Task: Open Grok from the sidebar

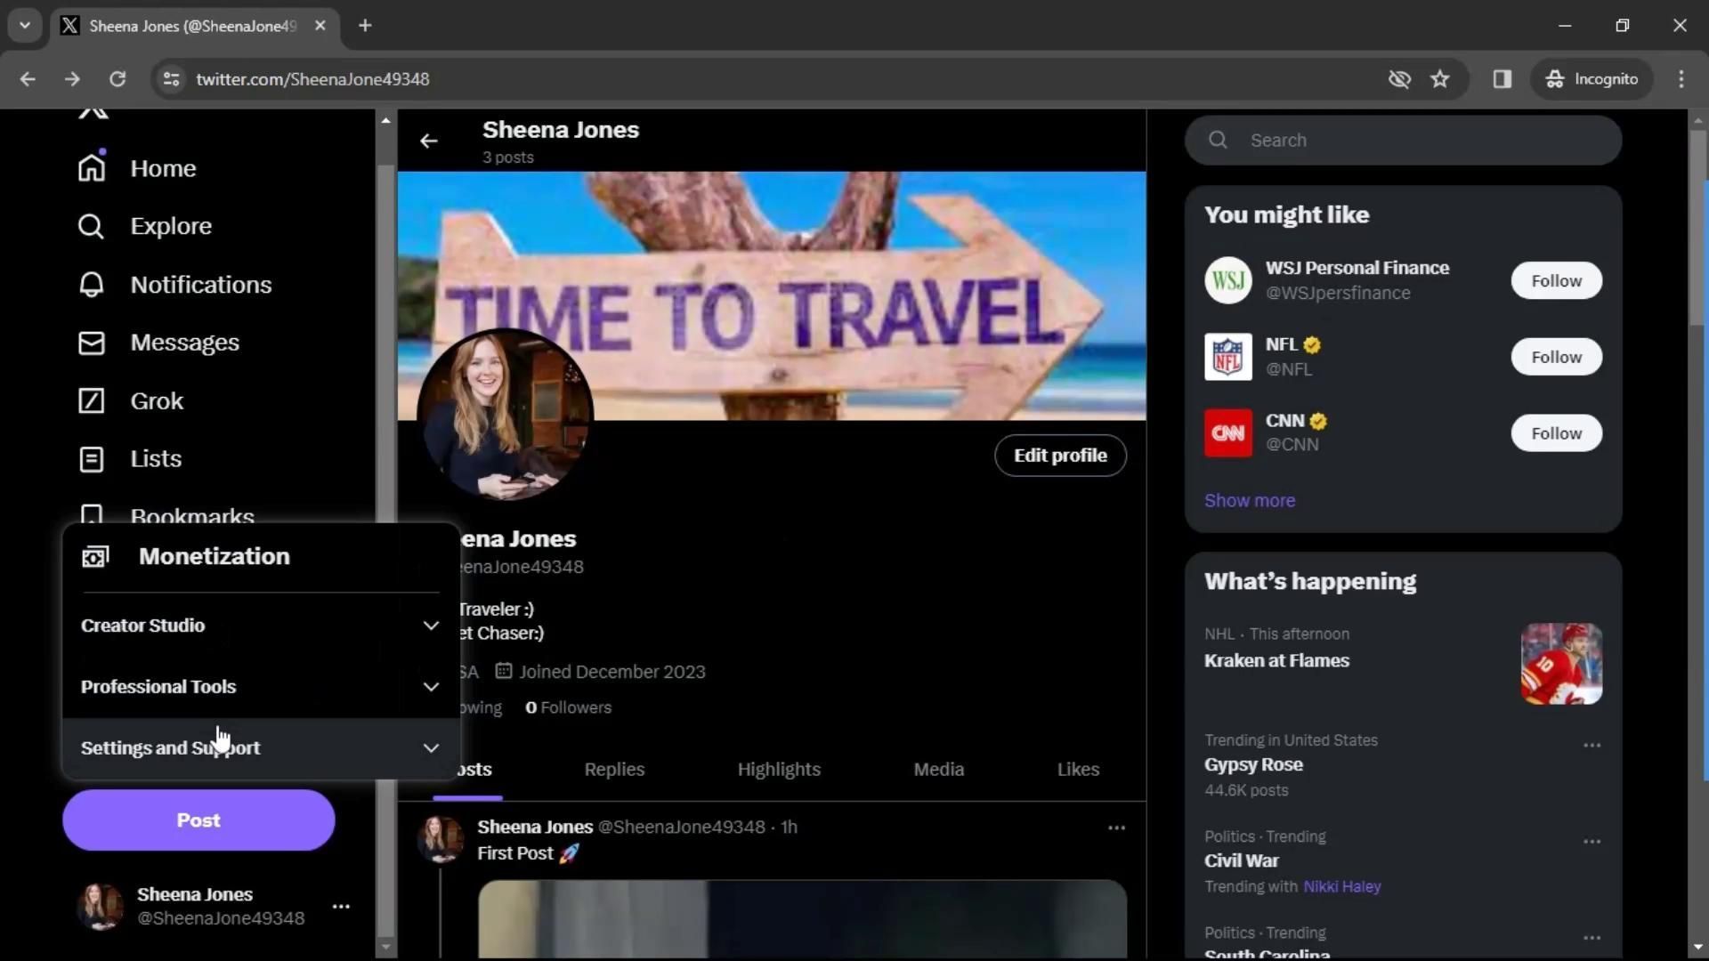Action: point(91,401)
